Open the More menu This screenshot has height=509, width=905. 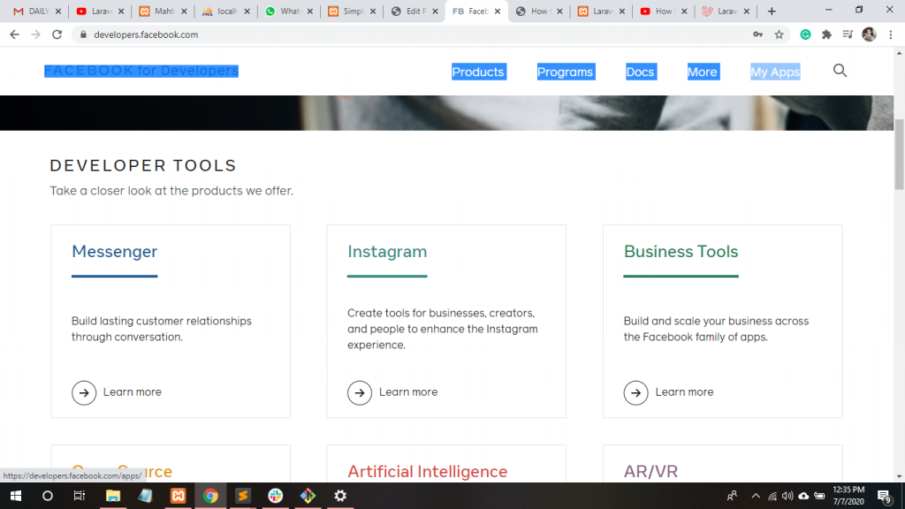pyautogui.click(x=703, y=72)
